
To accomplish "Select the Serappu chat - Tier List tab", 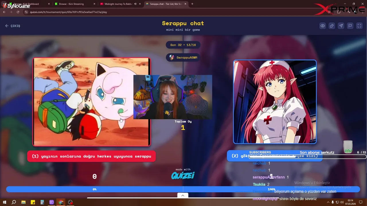I will 166,4.
